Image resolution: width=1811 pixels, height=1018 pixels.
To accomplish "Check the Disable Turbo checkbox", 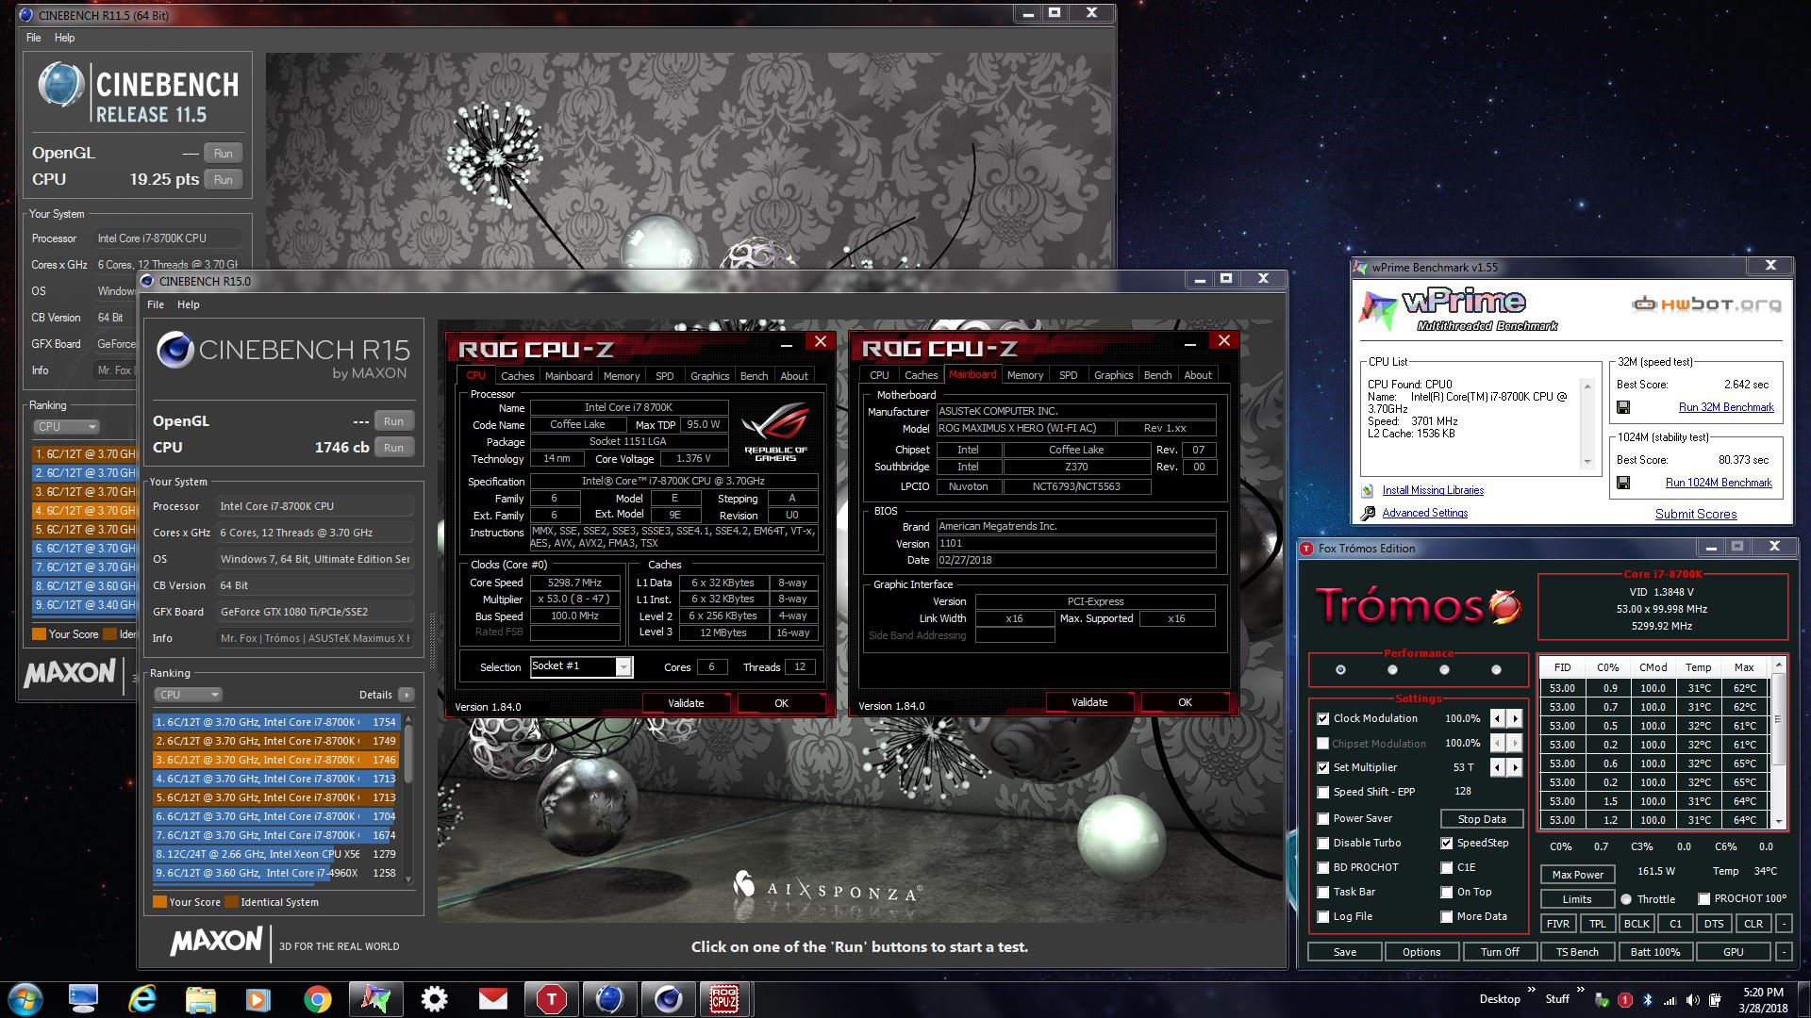I will [x=1323, y=843].
